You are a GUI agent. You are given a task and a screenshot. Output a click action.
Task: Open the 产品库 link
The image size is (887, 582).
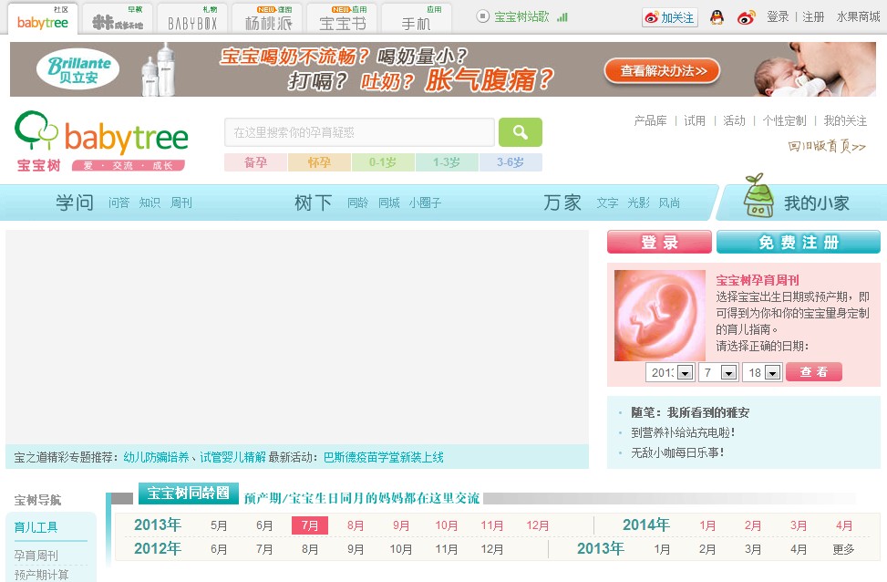pos(651,120)
